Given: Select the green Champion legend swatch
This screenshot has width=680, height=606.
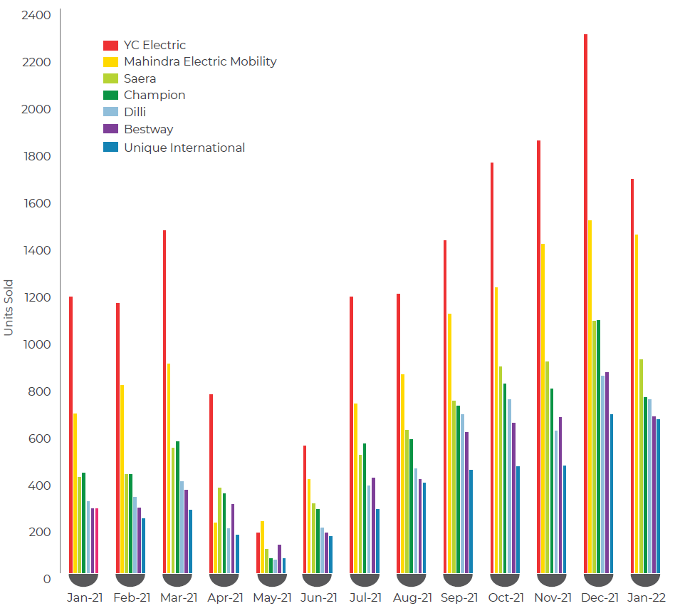Looking at the screenshot, I should [110, 96].
